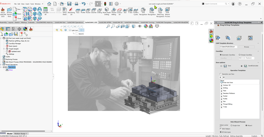Click Motion Study 1 tab

(20, 134)
